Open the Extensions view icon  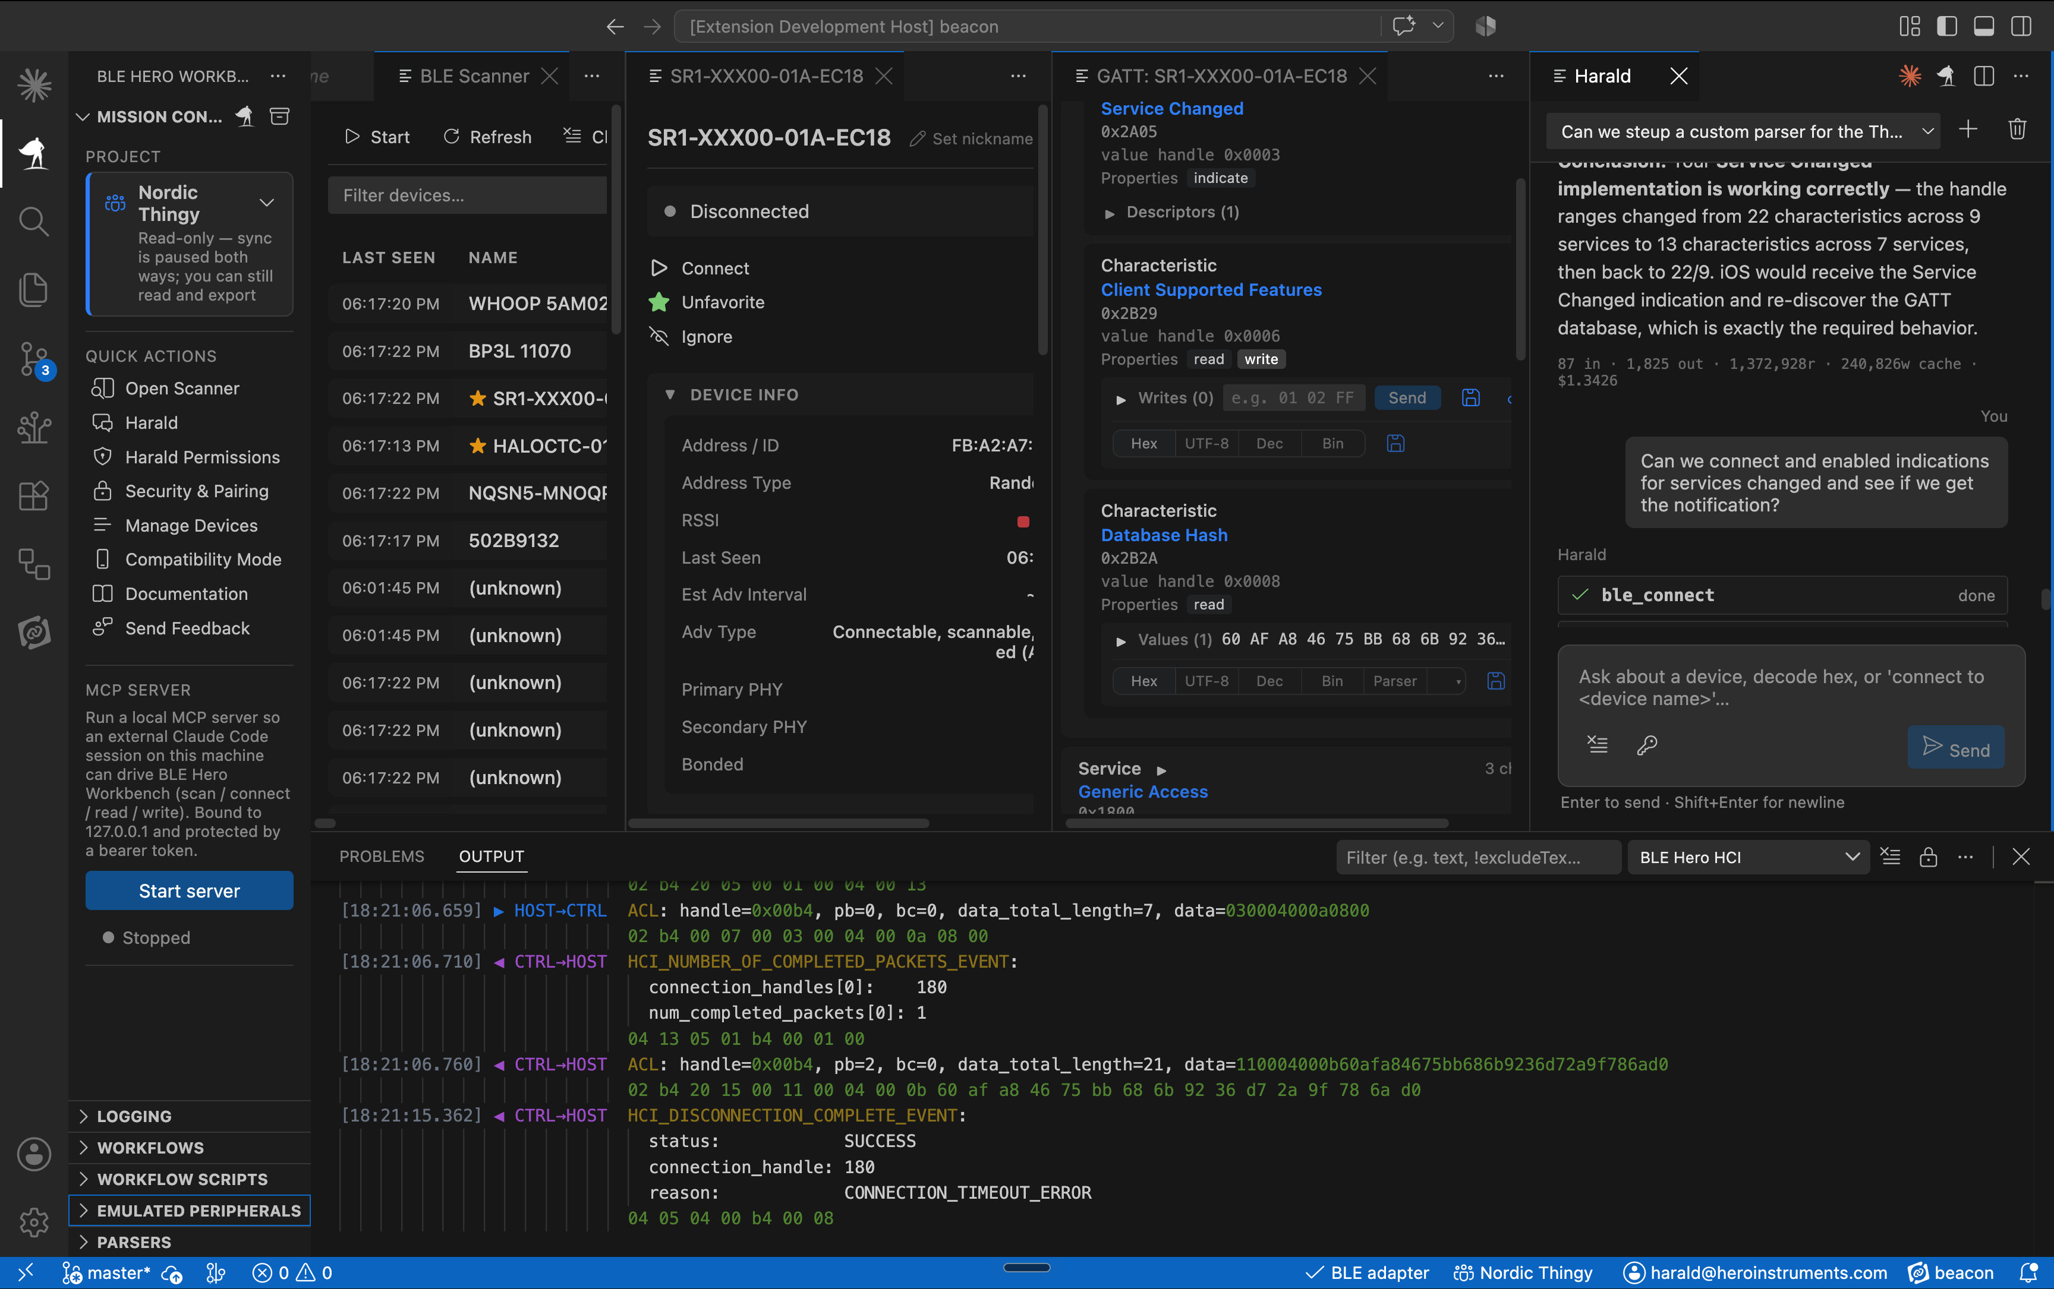coord(34,495)
